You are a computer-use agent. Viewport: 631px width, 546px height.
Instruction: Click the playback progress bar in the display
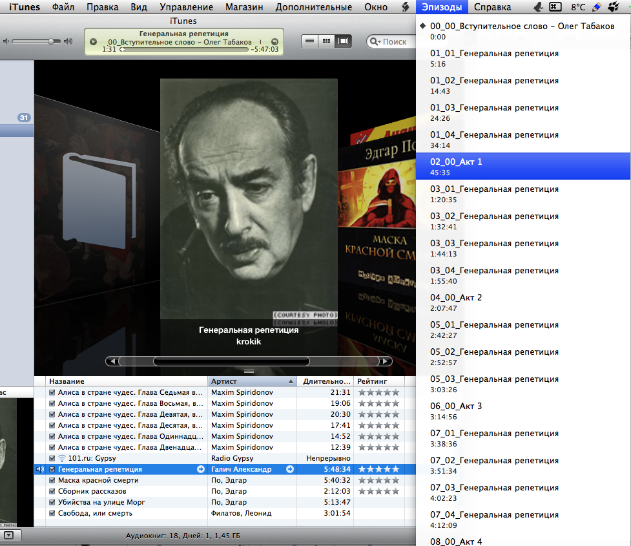click(184, 50)
